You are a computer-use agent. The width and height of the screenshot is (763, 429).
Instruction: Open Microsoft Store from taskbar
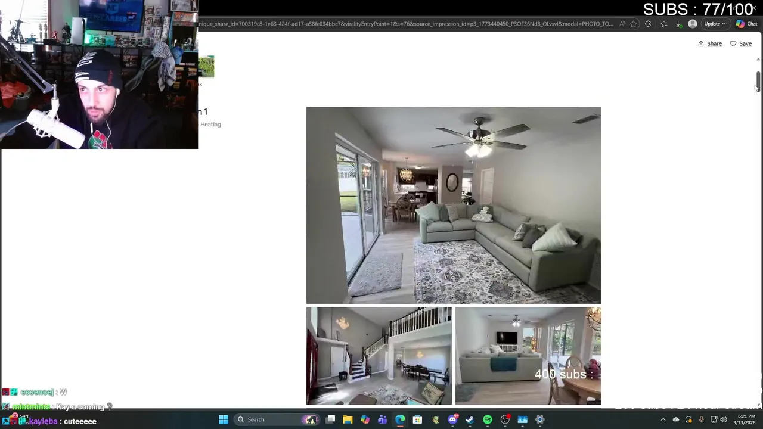click(x=417, y=419)
